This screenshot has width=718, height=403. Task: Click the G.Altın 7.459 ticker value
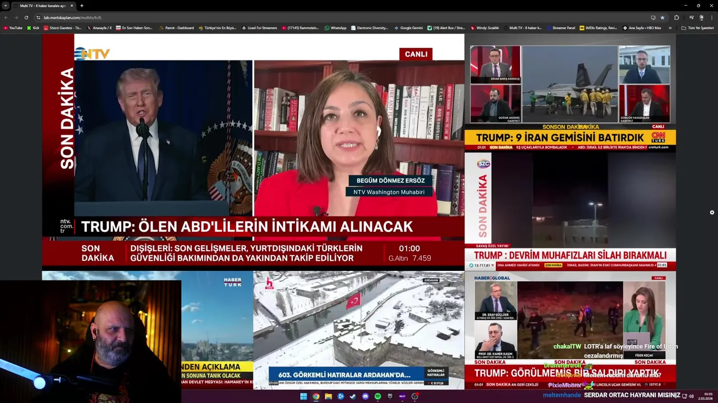coord(409,258)
